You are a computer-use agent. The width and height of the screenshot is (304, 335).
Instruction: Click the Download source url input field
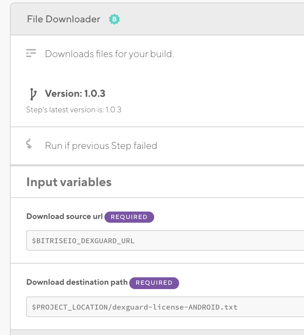click(165, 240)
